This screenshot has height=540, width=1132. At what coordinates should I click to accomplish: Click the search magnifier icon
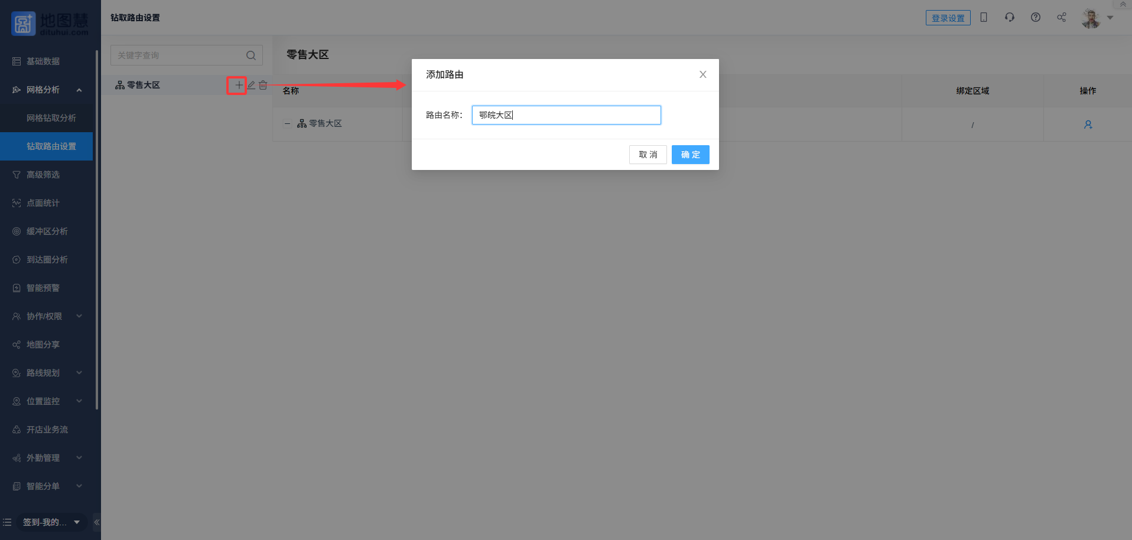(x=251, y=55)
